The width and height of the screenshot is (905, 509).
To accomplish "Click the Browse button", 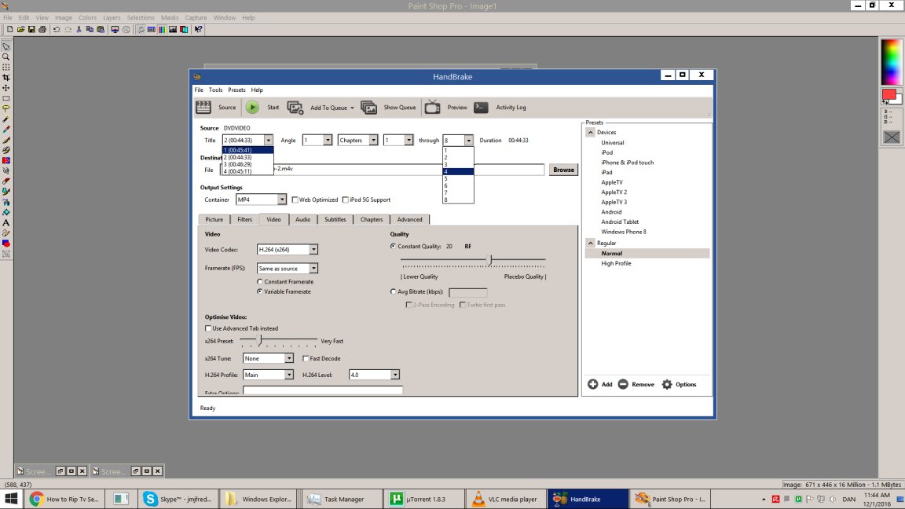I will tap(563, 170).
